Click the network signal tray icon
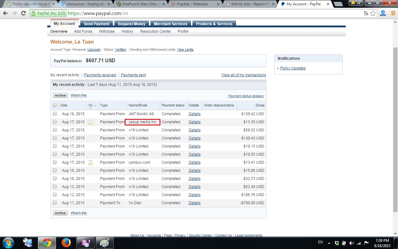 point(359,243)
